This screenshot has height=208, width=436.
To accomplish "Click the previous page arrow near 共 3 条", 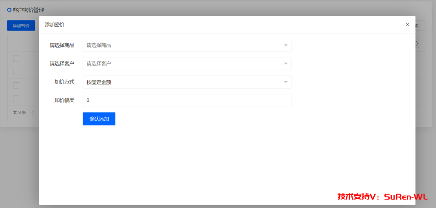I will (32, 112).
